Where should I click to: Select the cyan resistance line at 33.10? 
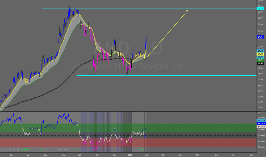pos(149,9)
